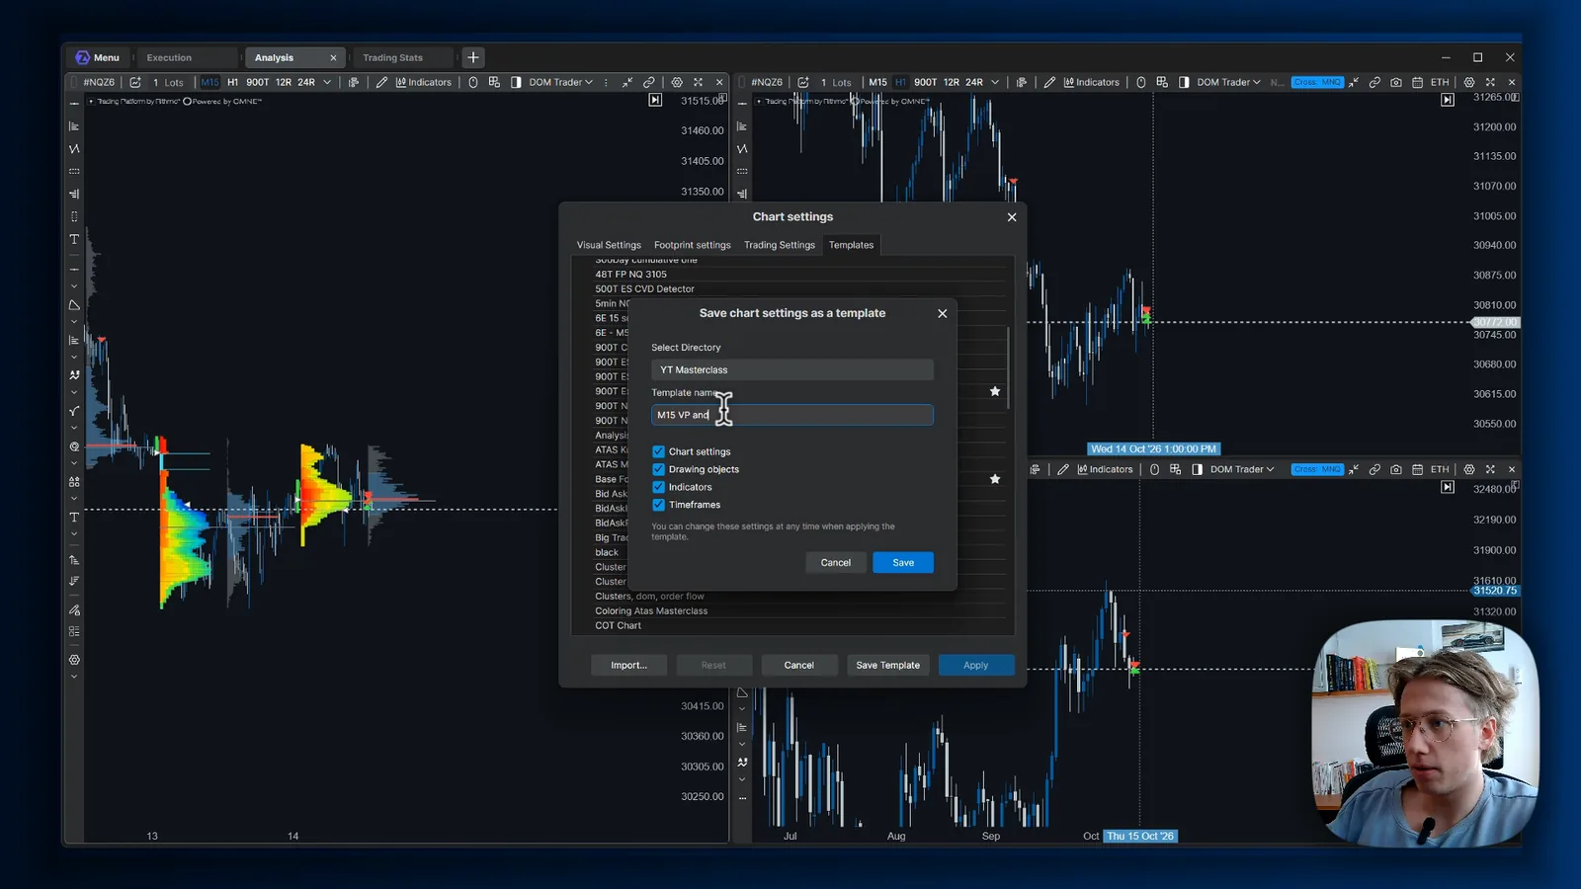Click the pencil drawing icon in left chart toolbar
This screenshot has width=1581, height=889.
coord(381,82)
